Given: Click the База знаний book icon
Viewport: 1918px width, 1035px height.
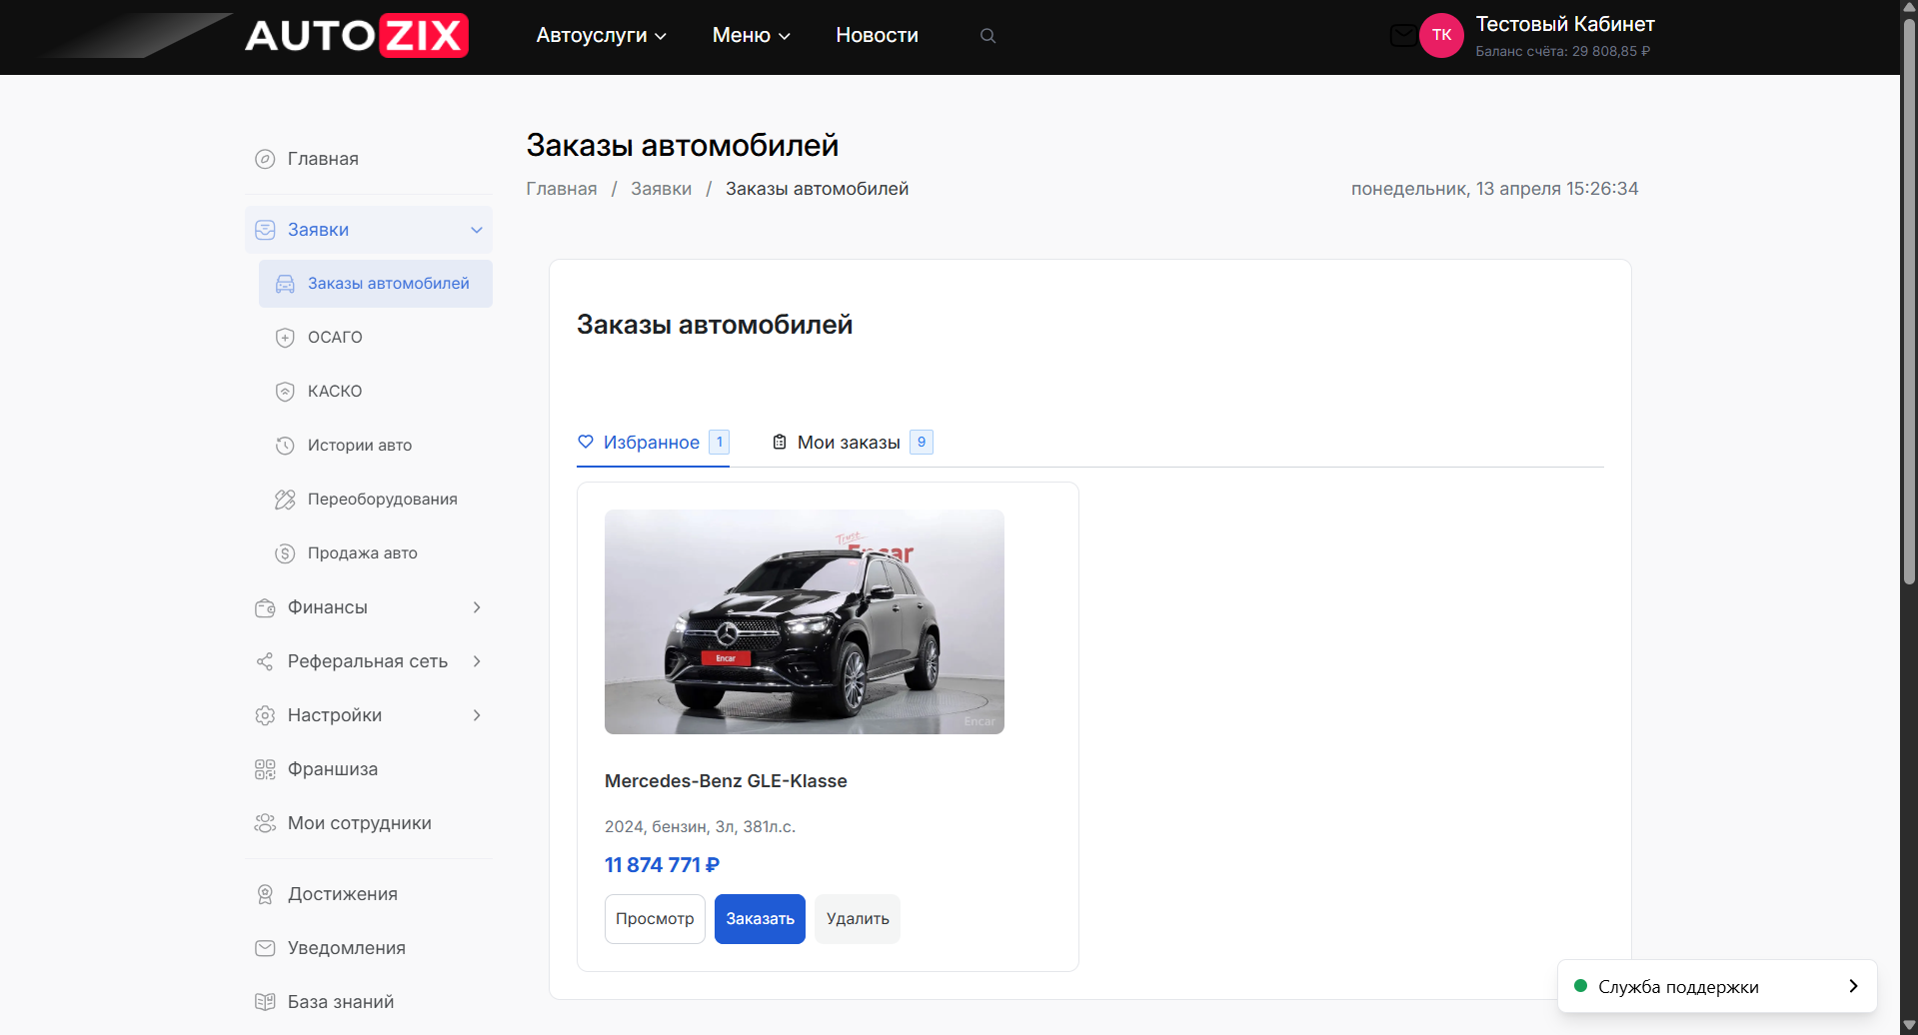Looking at the screenshot, I should (x=265, y=1002).
